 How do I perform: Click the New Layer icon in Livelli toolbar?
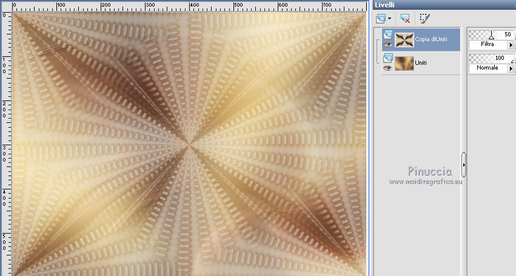(381, 18)
